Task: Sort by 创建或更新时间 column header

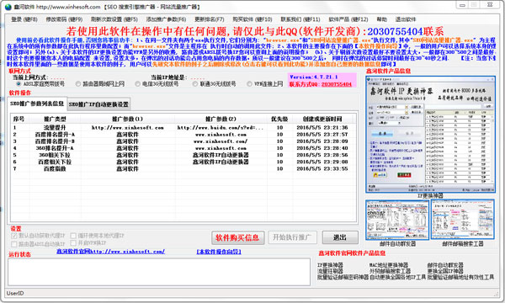Action: click(322, 119)
